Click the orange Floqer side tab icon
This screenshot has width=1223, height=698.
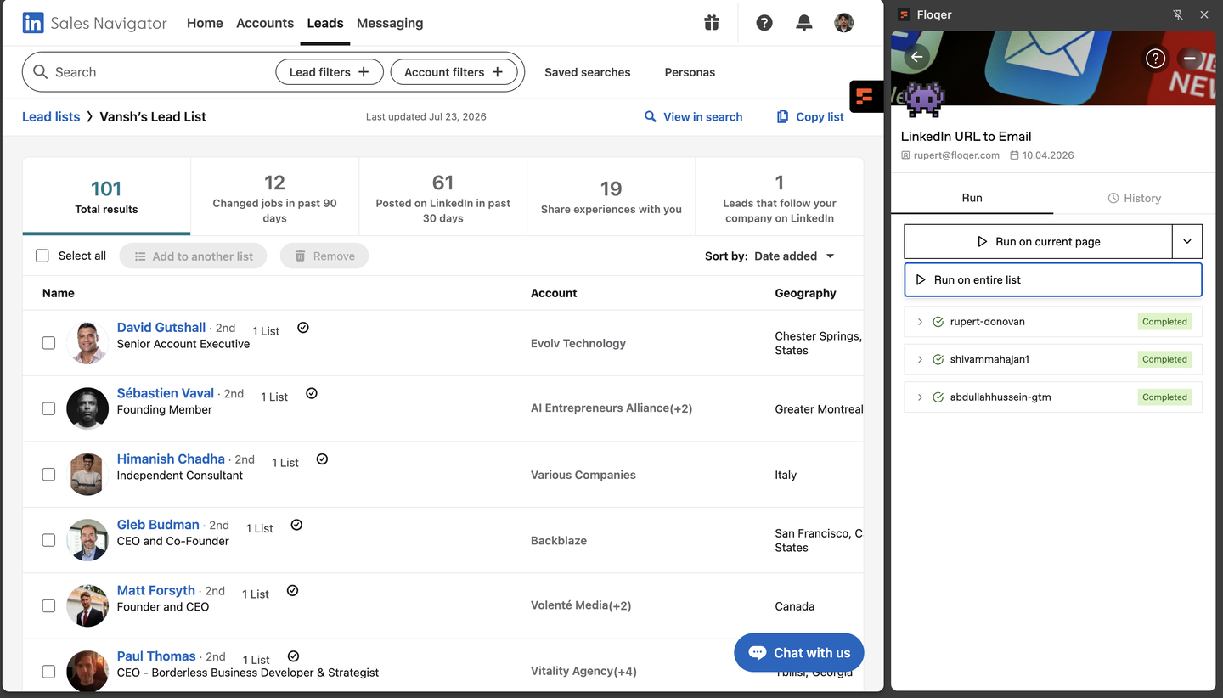[865, 97]
